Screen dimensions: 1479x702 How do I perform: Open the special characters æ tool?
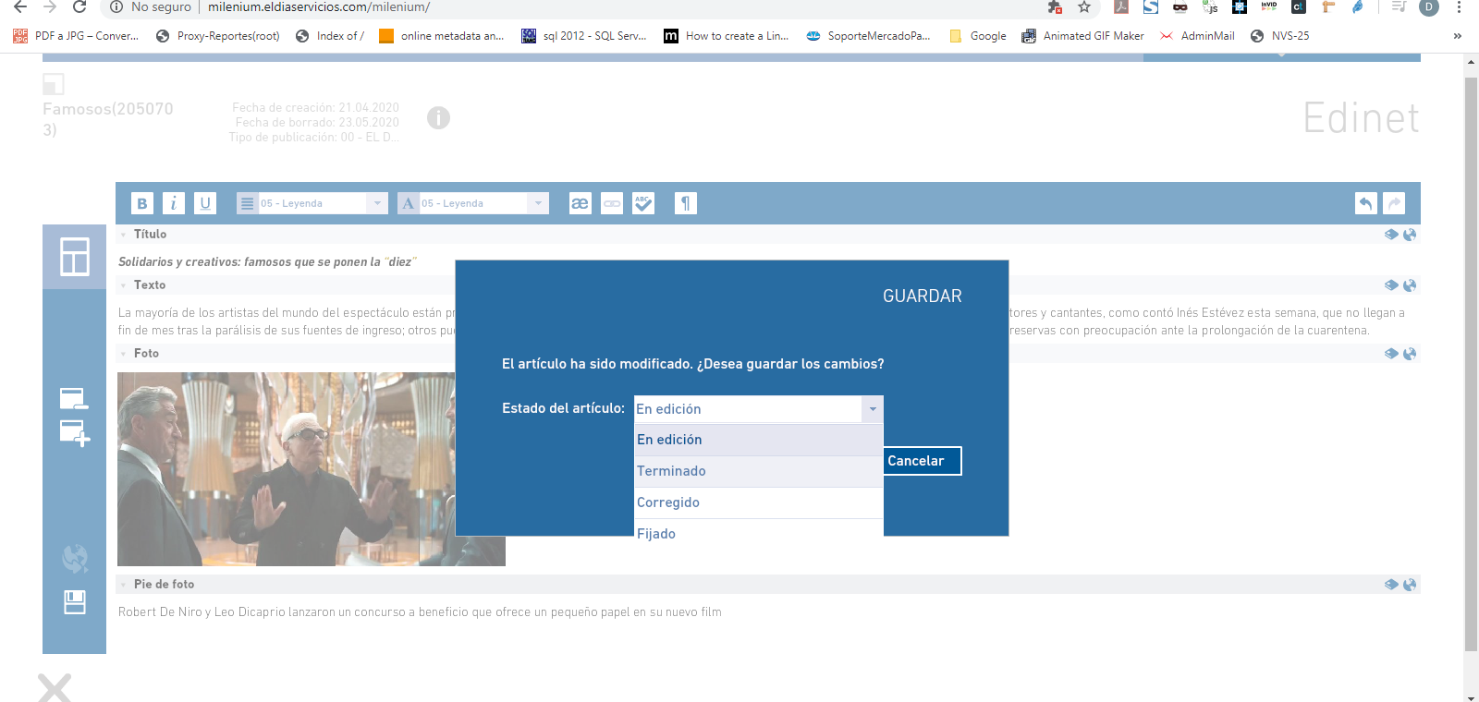pyautogui.click(x=580, y=203)
